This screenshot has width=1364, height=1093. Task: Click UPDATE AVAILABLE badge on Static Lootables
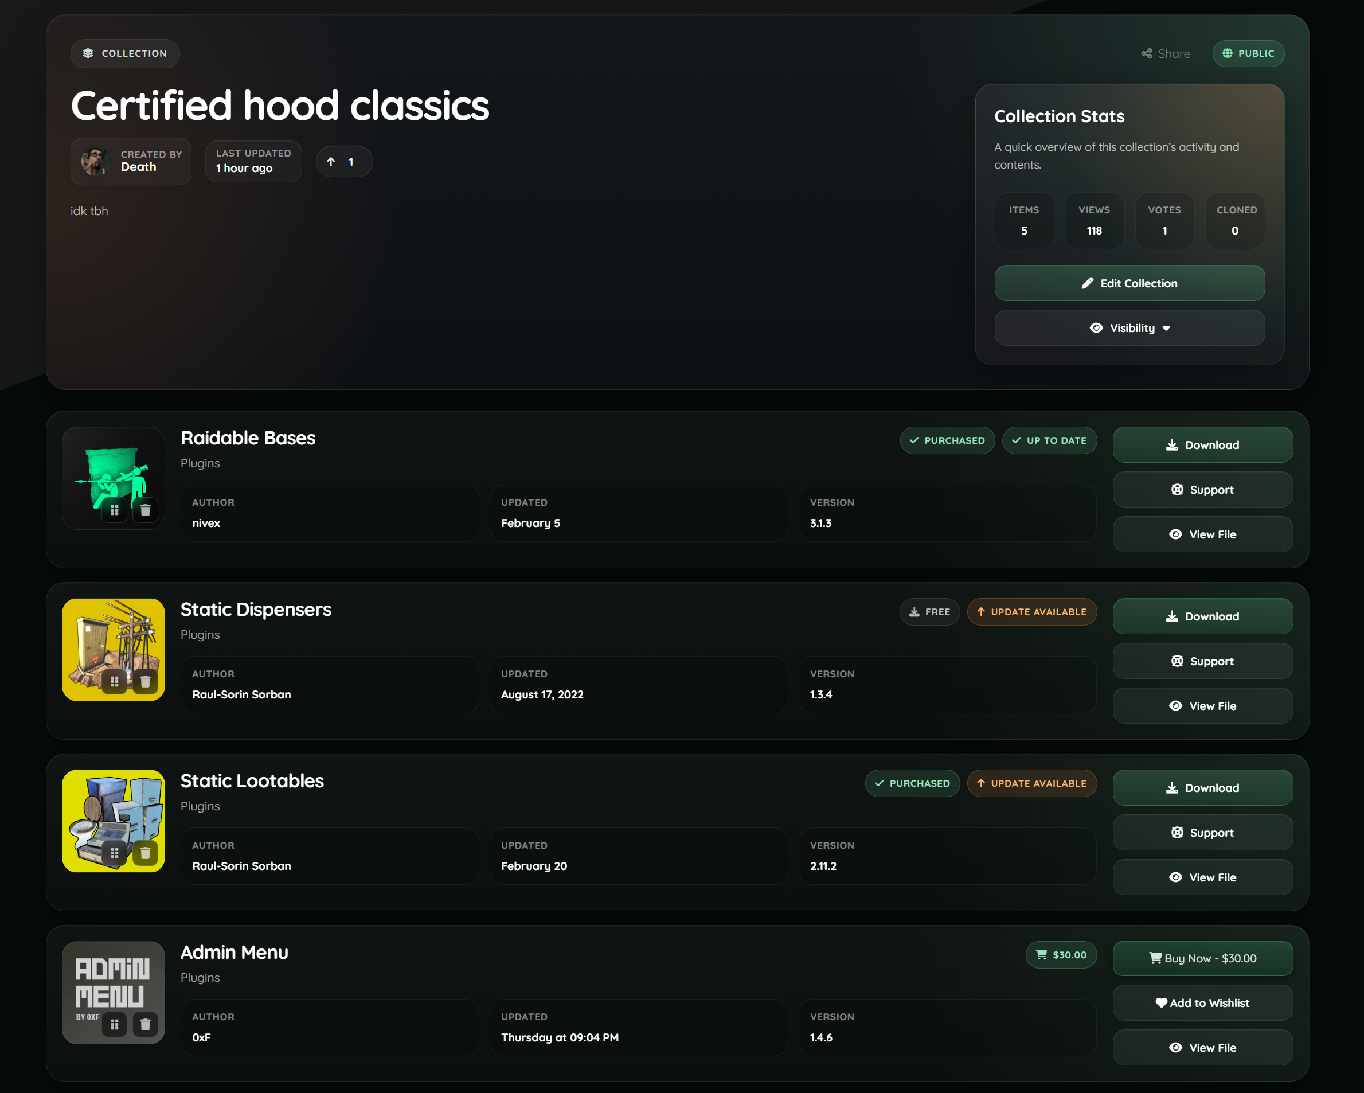pyautogui.click(x=1031, y=783)
